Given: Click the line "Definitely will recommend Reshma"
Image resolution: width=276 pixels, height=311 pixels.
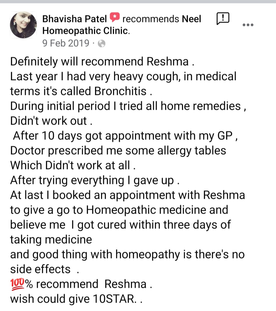Looking at the screenshot, I should coord(102,62).
